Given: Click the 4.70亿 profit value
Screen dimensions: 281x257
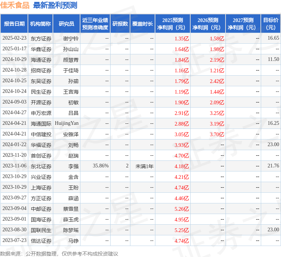Looking at the screenshot, I should point(182,156).
